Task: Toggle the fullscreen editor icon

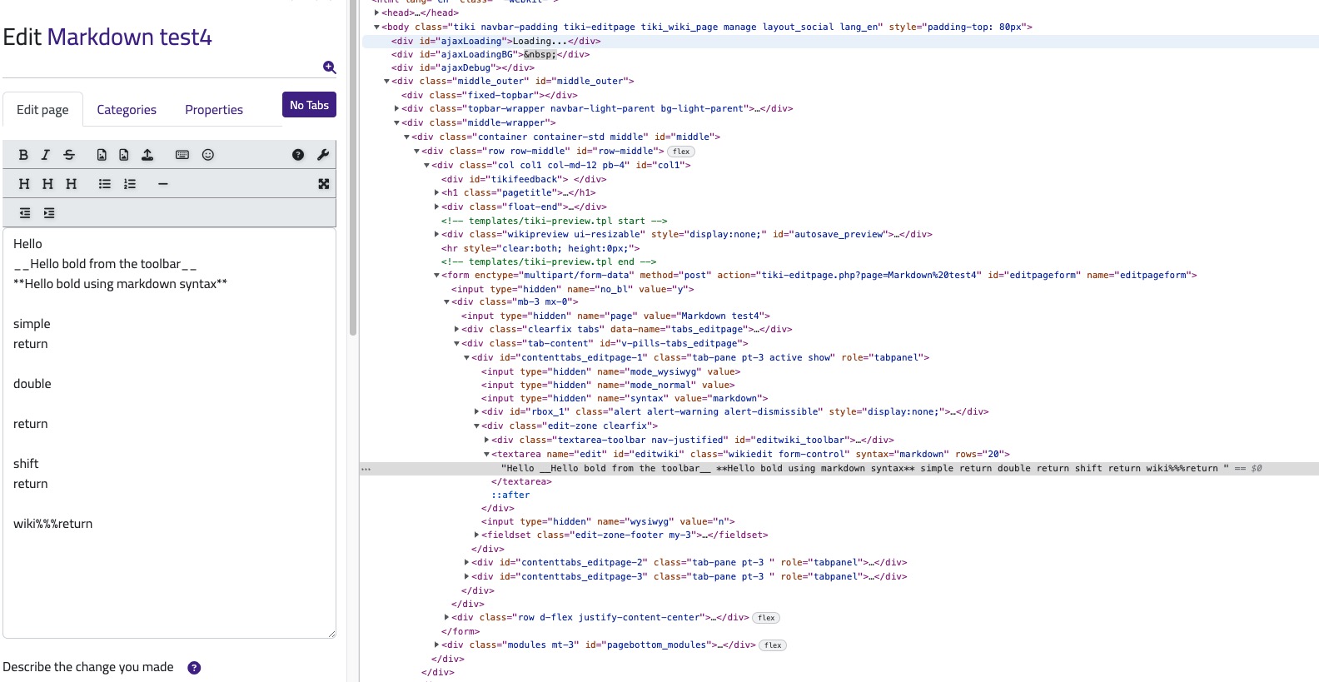Action: 324,184
